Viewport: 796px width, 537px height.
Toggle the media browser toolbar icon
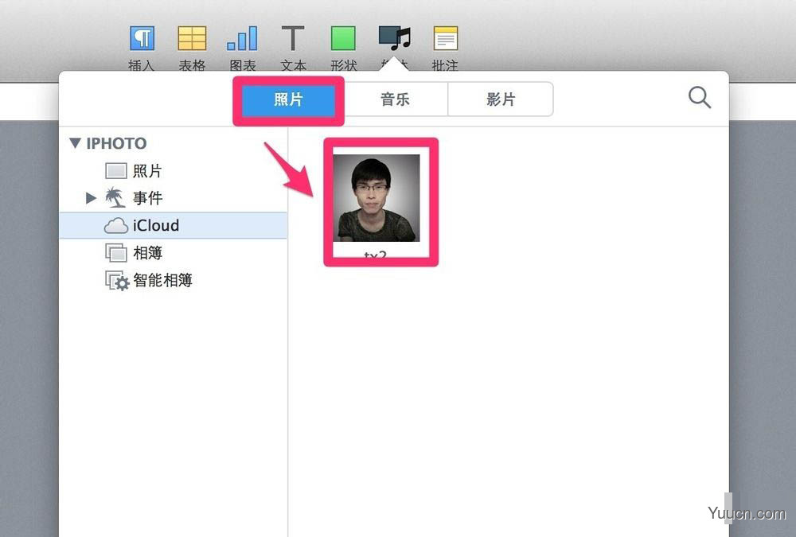pos(395,38)
